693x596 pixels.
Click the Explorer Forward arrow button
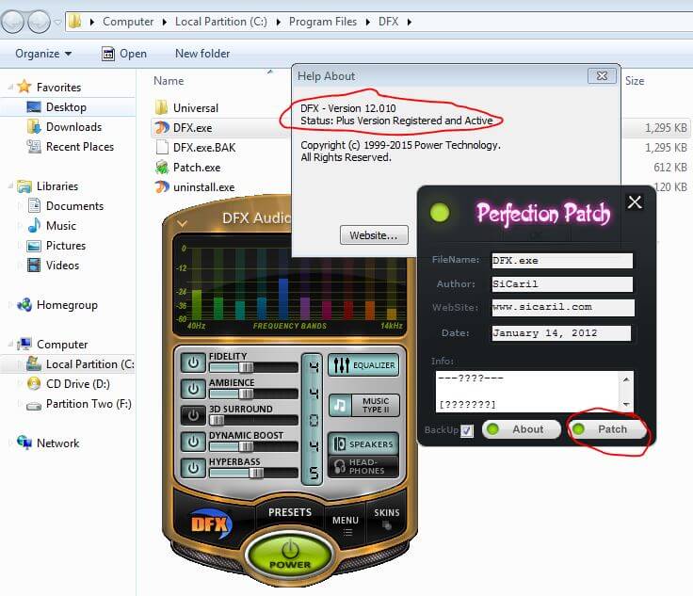39,22
